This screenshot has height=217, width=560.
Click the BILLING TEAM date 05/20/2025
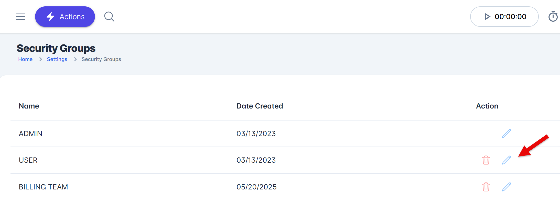256,187
